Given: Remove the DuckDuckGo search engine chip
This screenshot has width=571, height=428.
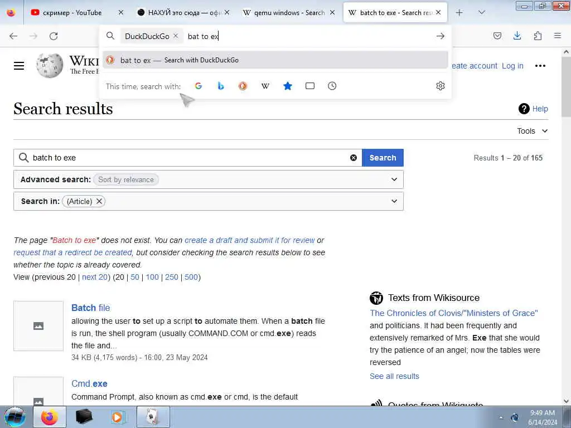Looking at the screenshot, I should [176, 36].
